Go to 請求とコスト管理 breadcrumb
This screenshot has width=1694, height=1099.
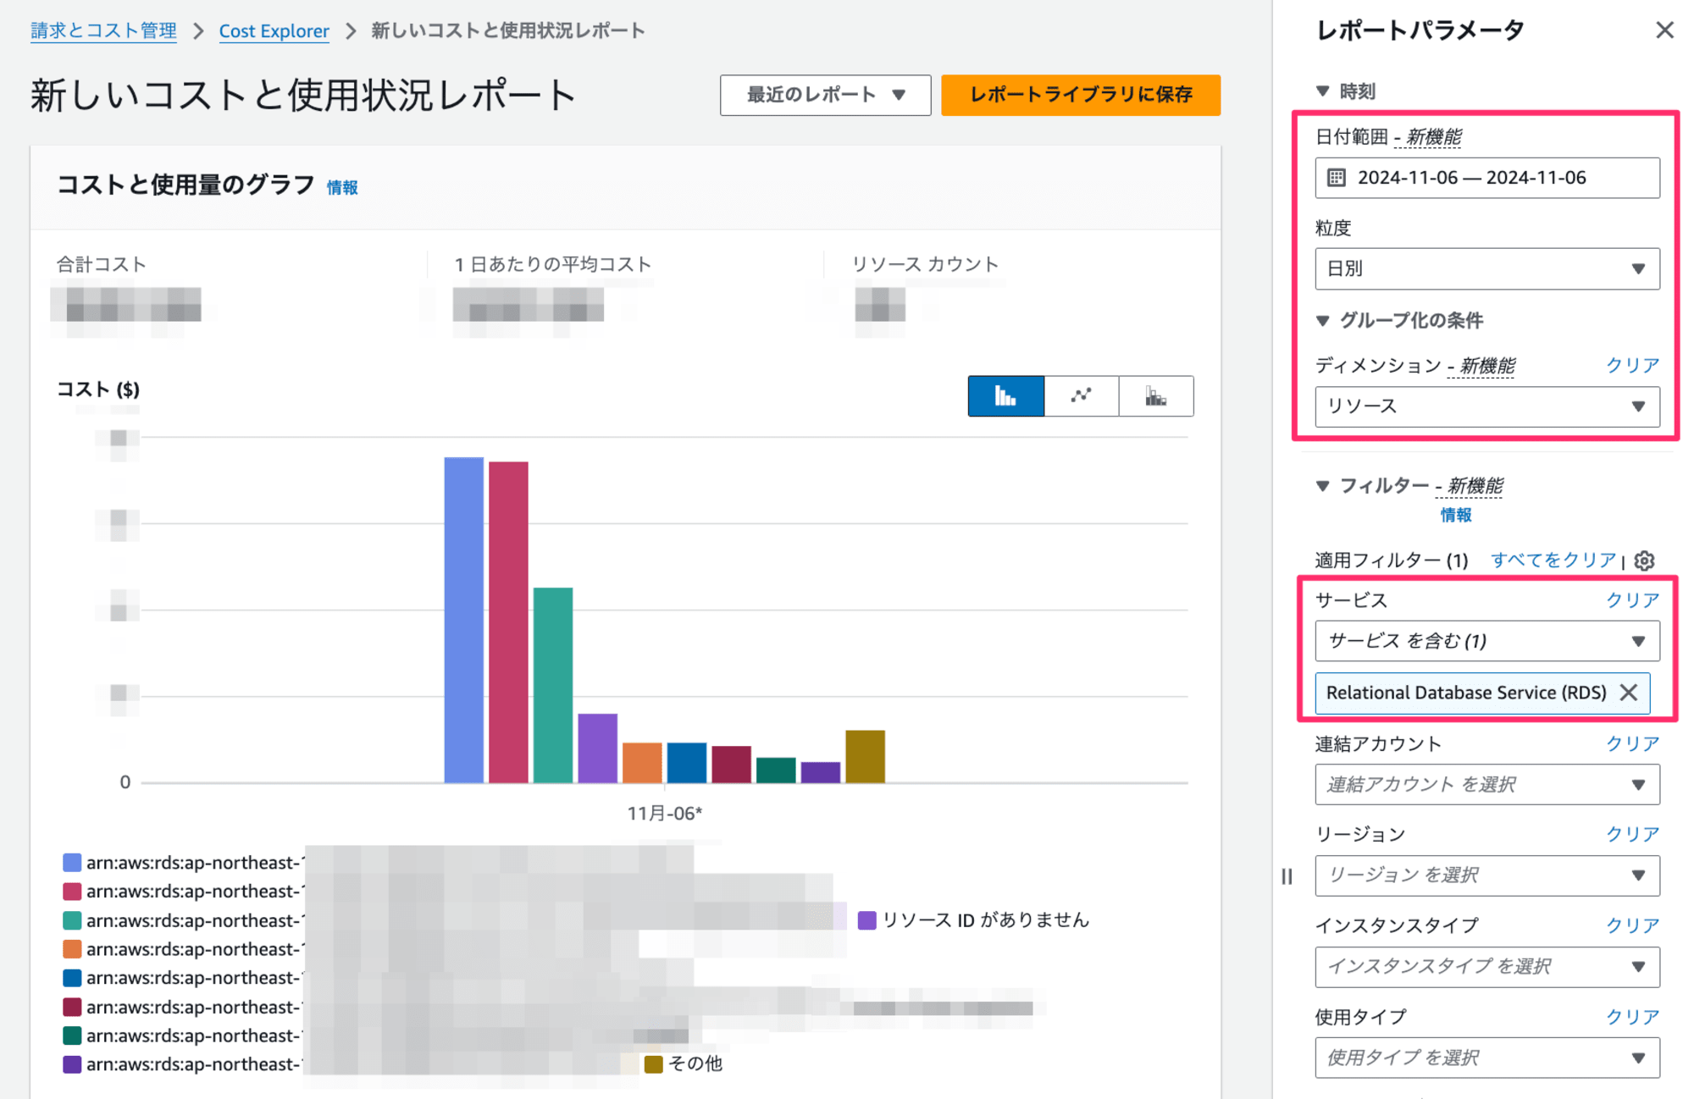[103, 30]
